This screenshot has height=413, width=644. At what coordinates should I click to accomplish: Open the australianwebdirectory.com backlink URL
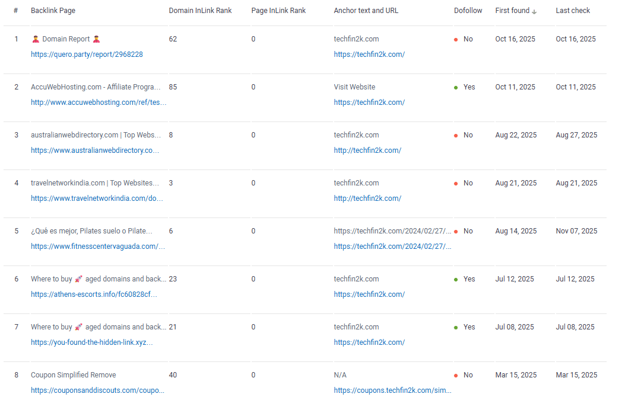(x=95, y=150)
